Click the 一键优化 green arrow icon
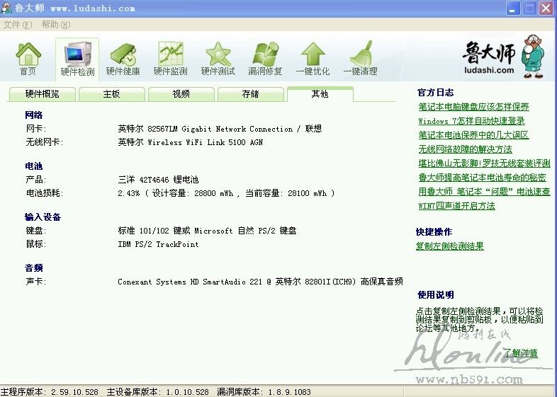 pyautogui.click(x=313, y=59)
